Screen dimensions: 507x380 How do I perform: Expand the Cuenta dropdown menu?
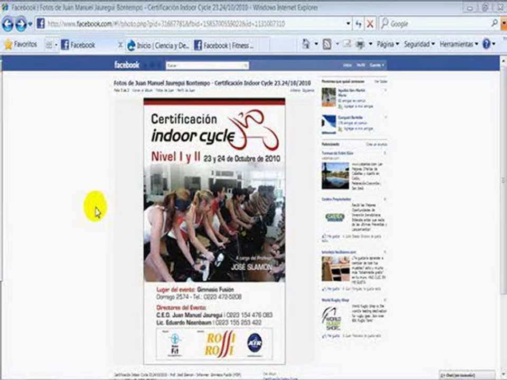[377, 65]
